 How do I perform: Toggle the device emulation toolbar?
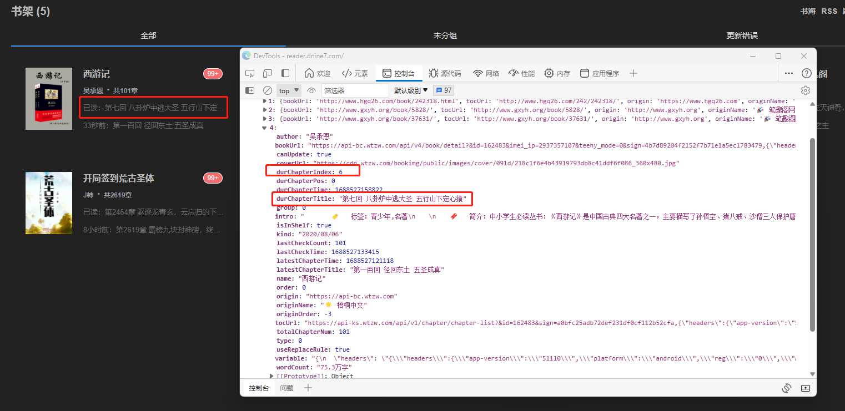point(267,73)
